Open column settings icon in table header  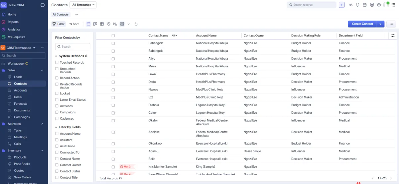(x=393, y=35)
